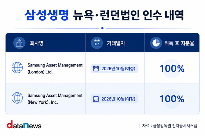
Task: Click Samsung Asset Management (London) Ltd. text
Action: coord(55,69)
